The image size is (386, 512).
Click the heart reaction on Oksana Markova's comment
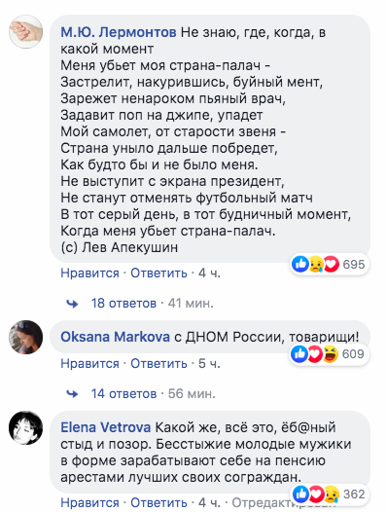pos(315,354)
